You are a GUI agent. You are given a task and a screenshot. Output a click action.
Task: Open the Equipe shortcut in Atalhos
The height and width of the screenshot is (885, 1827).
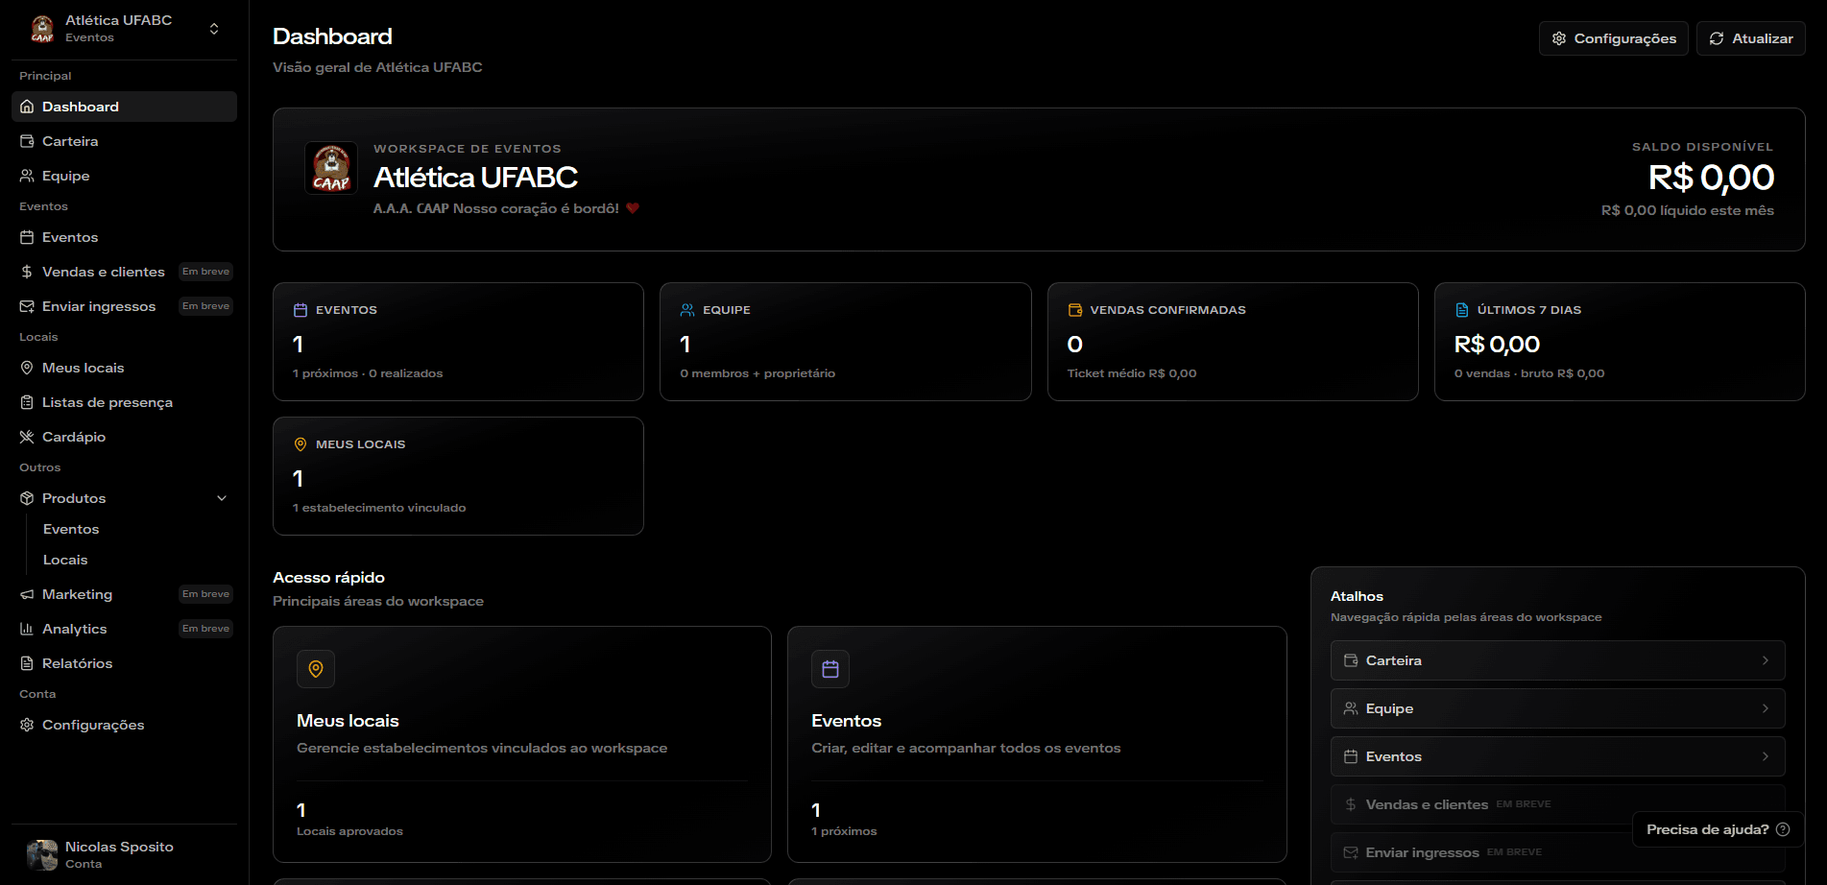(1557, 708)
